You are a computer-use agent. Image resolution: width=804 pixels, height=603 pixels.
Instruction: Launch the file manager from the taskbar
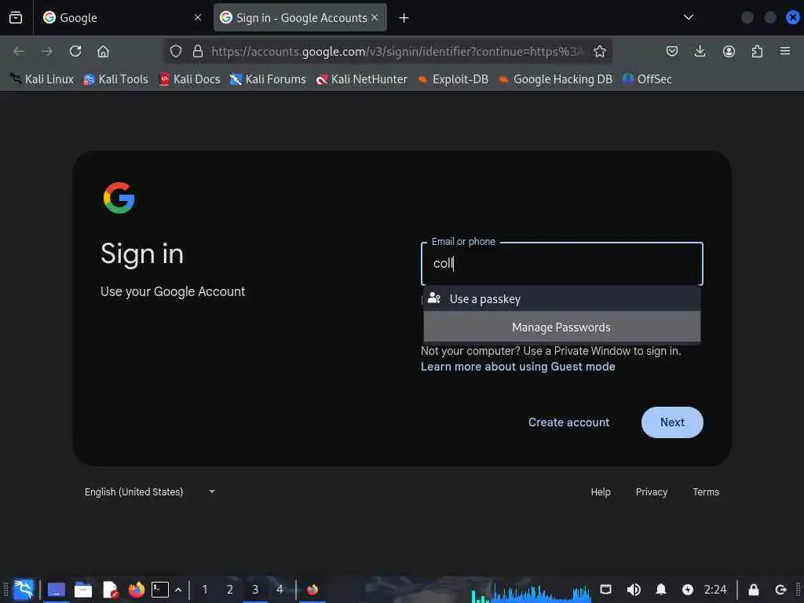point(83,590)
